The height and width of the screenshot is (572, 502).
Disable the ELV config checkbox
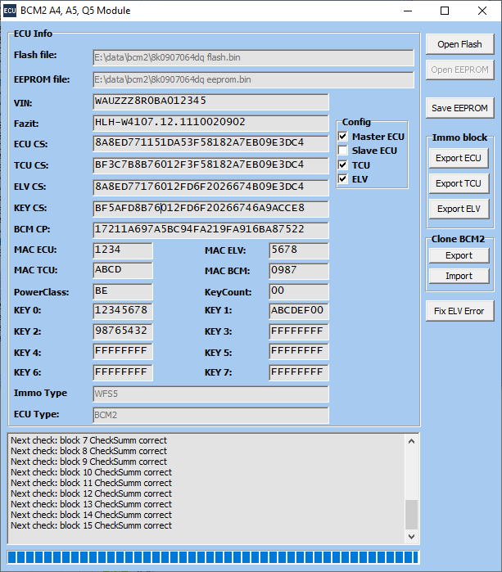pyautogui.click(x=344, y=179)
